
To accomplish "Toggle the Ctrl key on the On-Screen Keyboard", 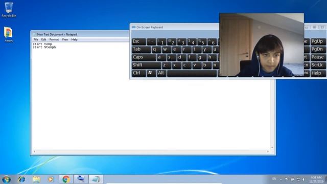I will click(138, 73).
